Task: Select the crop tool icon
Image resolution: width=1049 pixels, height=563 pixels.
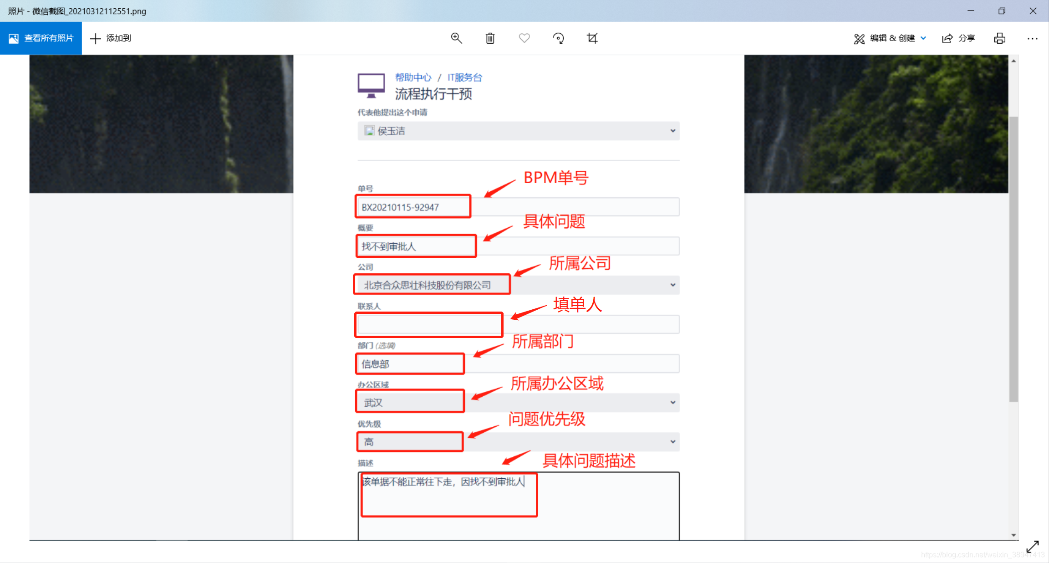Action: 592,38
